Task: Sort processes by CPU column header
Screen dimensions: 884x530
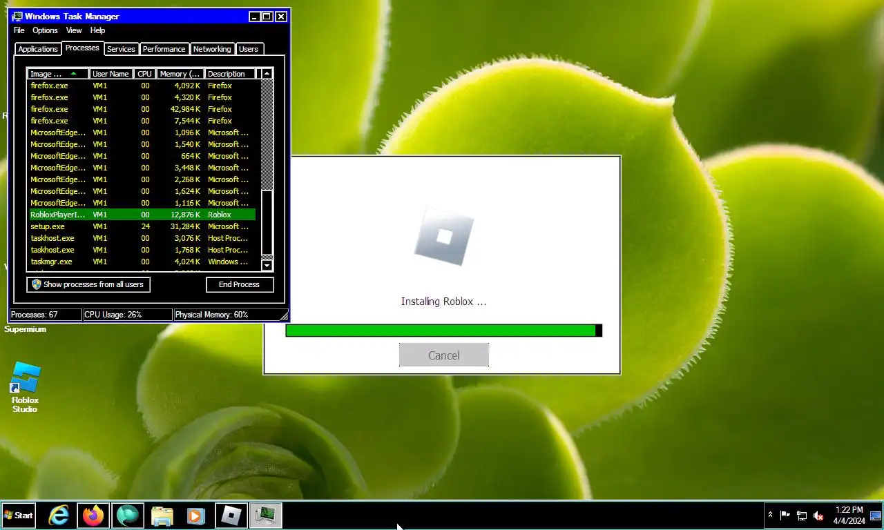Action: [144, 74]
